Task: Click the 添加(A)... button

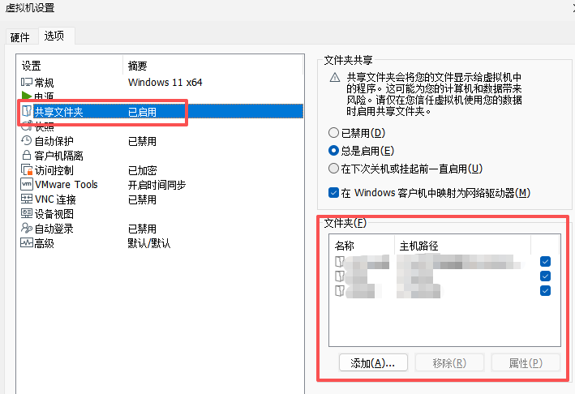Action: point(373,363)
